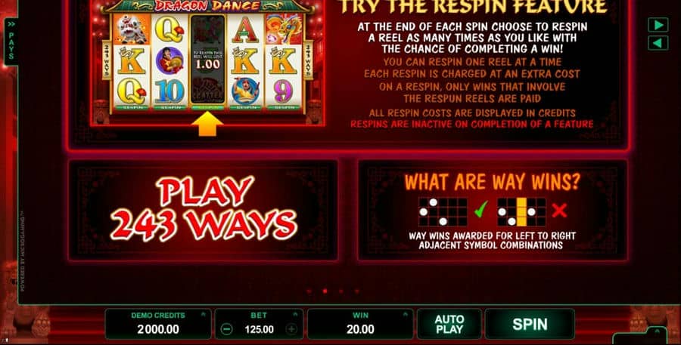681x345 pixels.
Task: Click the bet amount 125.00 field
Action: tap(260, 329)
